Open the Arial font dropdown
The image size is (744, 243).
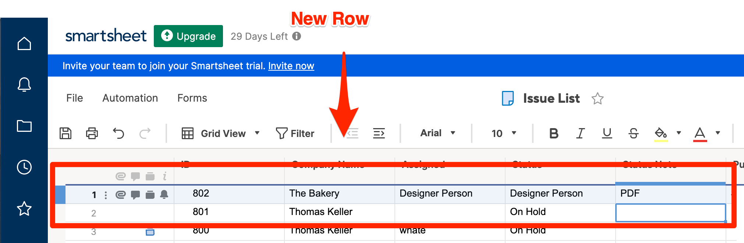tap(438, 133)
